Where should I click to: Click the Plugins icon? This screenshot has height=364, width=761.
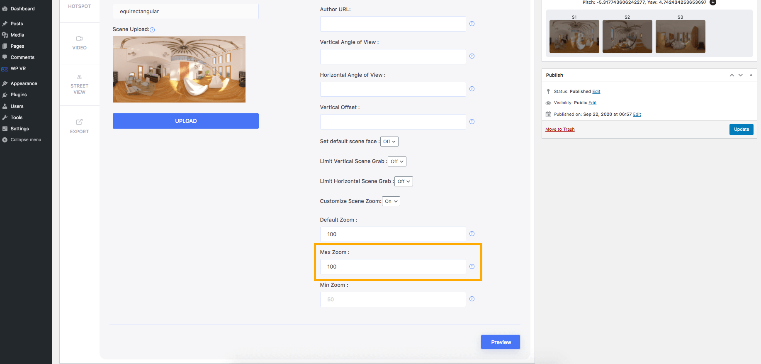[5, 95]
